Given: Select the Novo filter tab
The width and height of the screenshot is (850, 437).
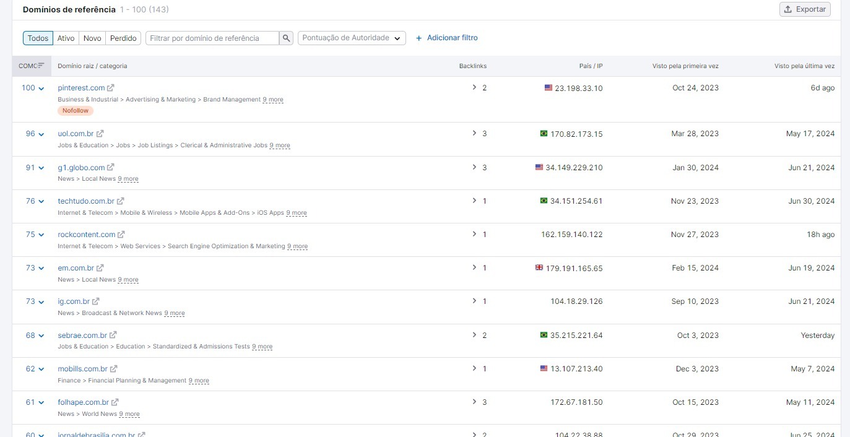Looking at the screenshot, I should click(x=92, y=38).
